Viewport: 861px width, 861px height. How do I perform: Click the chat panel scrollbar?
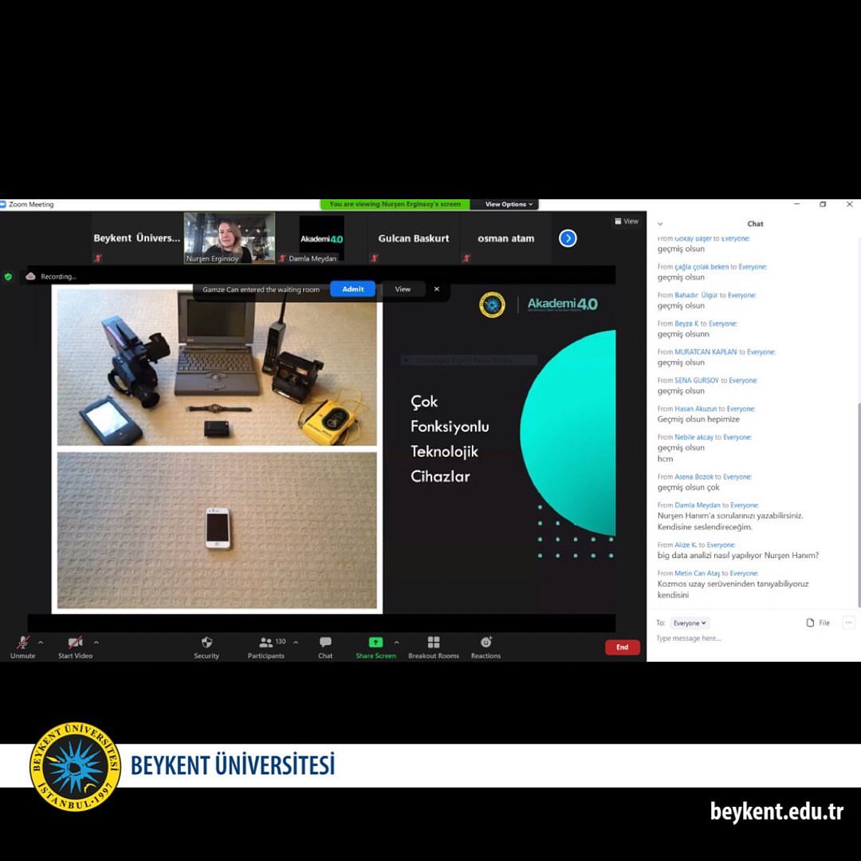point(859,504)
